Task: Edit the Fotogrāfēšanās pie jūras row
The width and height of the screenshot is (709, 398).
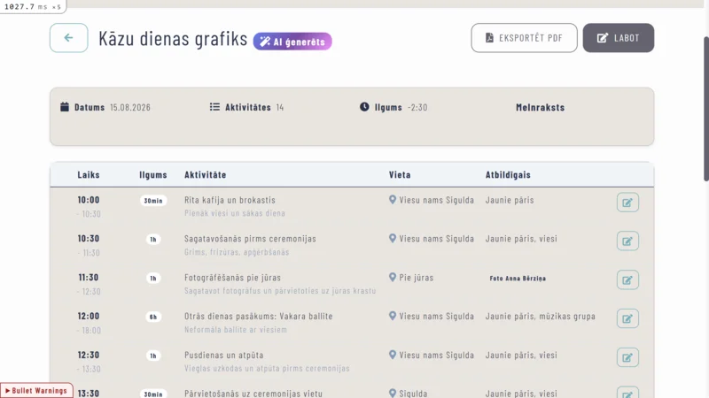Action: coord(627,280)
